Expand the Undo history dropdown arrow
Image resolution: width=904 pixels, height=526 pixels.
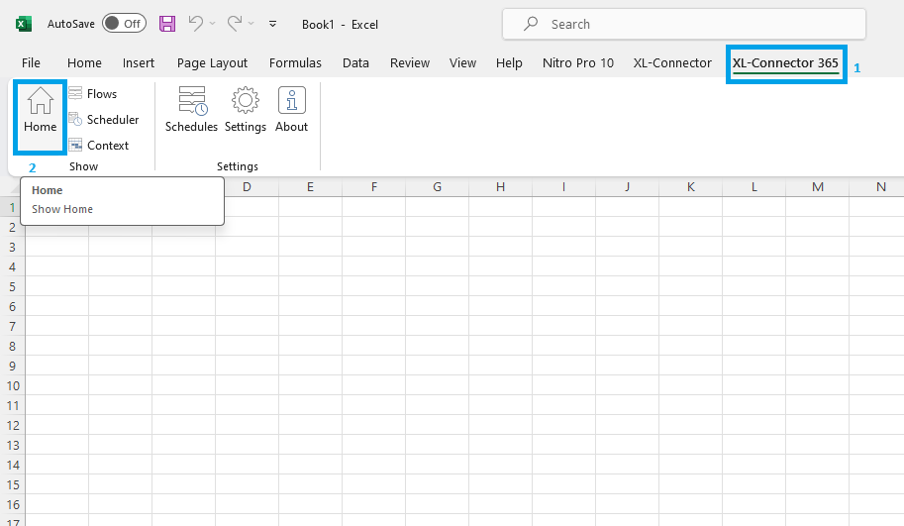(x=212, y=24)
